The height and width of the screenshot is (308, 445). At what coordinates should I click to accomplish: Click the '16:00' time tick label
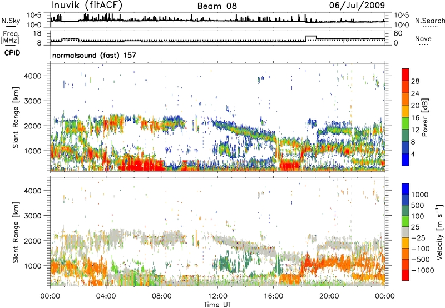pyautogui.click(x=273, y=296)
